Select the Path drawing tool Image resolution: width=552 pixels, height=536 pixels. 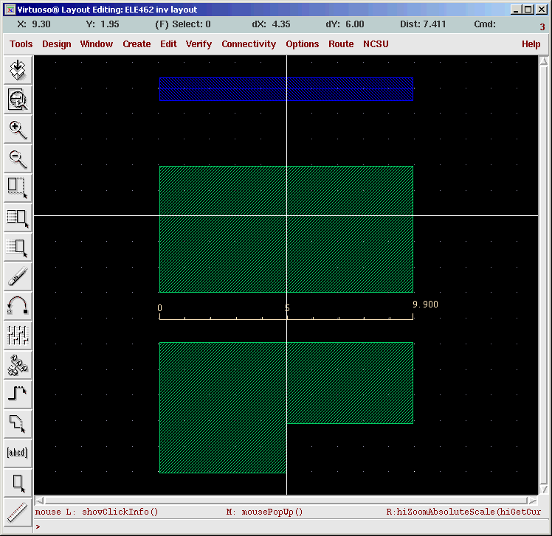coord(18,394)
